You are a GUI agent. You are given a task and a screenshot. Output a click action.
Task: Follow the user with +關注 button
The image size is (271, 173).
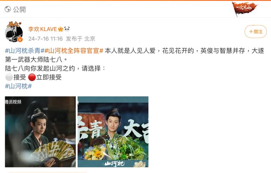256,32
